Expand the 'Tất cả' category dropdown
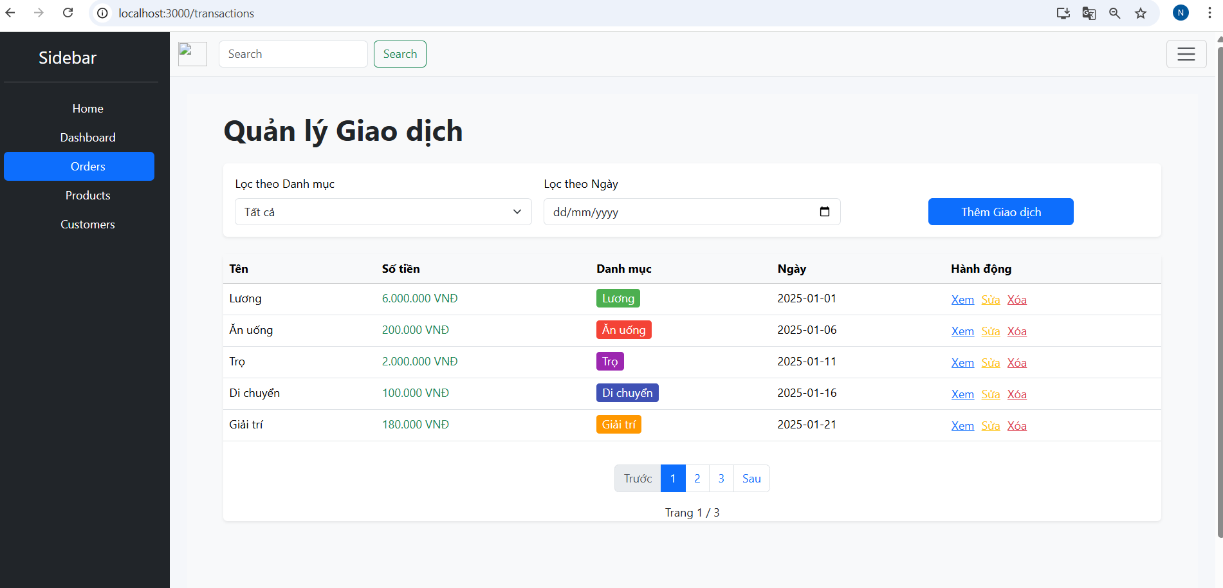This screenshot has width=1223, height=588. 383,212
